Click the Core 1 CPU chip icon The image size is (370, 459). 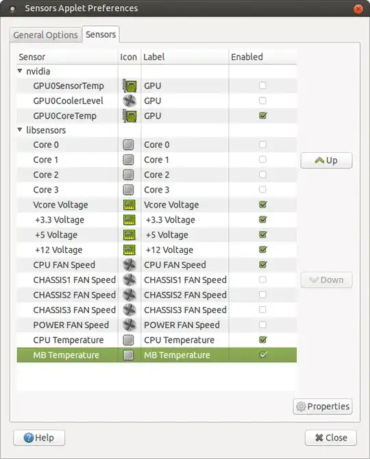coord(128,160)
